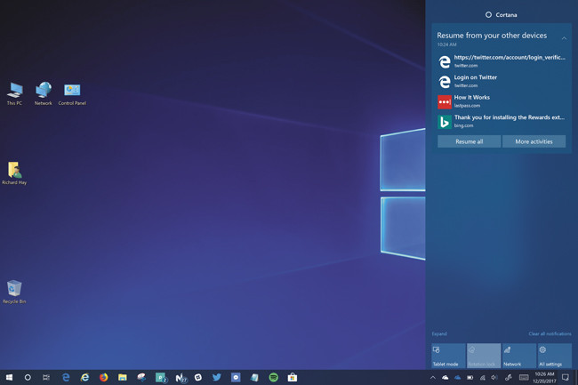Open the Richard Hay user folder
The image size is (578, 385).
tap(14, 173)
